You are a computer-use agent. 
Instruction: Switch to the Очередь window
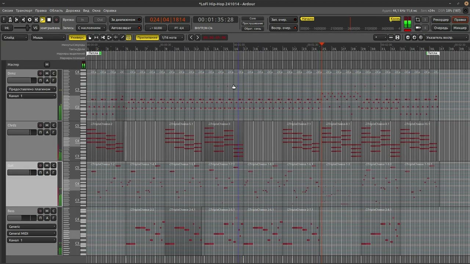[x=441, y=28]
